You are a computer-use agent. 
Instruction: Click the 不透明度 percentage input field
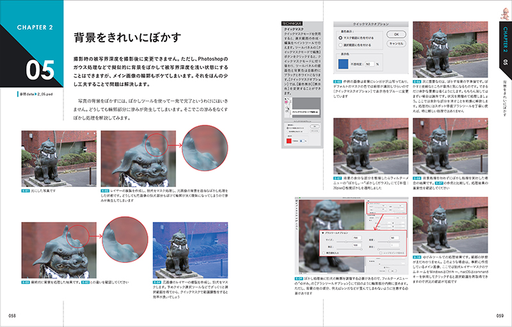coord(369,64)
